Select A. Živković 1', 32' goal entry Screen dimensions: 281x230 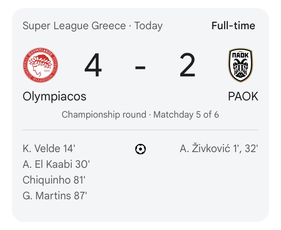(219, 149)
